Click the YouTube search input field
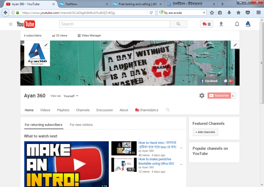Screen dimensions: 264x187 point(115,24)
